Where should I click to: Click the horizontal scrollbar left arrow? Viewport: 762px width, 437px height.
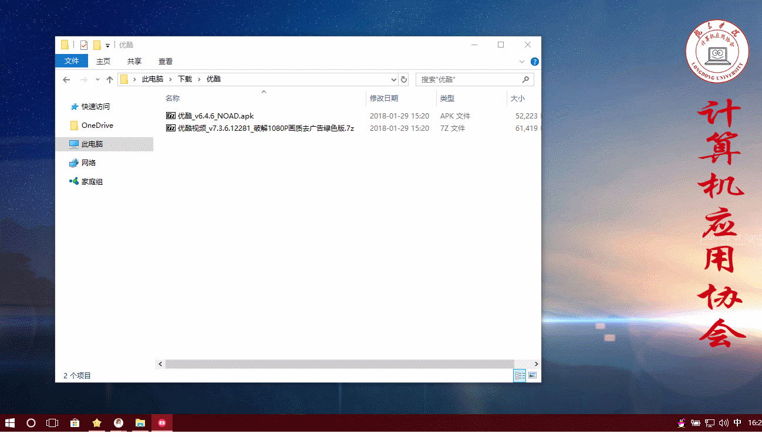[x=160, y=364]
